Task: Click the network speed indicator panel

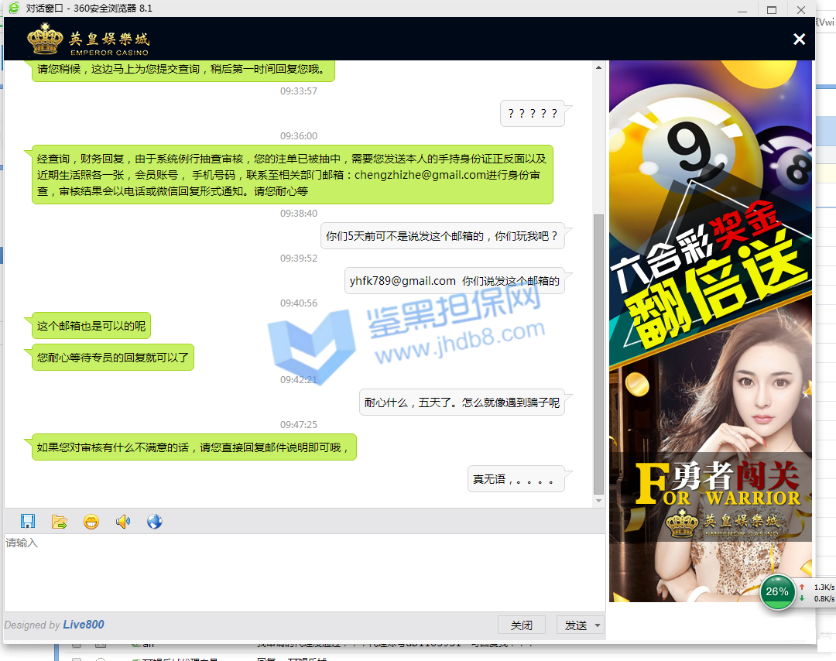Action: click(816, 593)
